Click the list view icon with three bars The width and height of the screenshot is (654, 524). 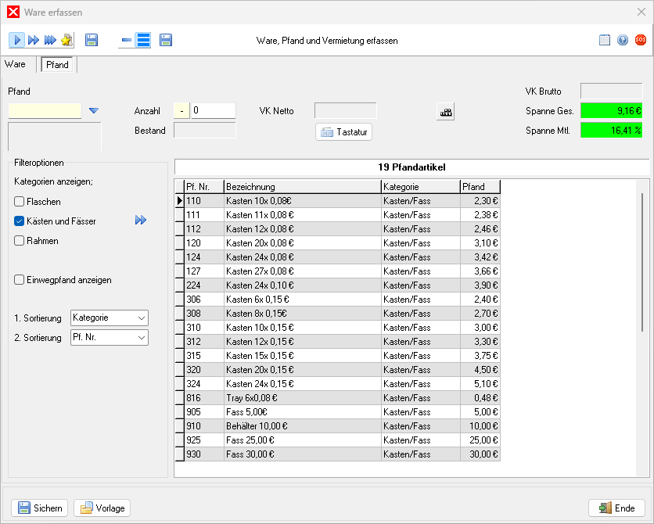coord(143,40)
